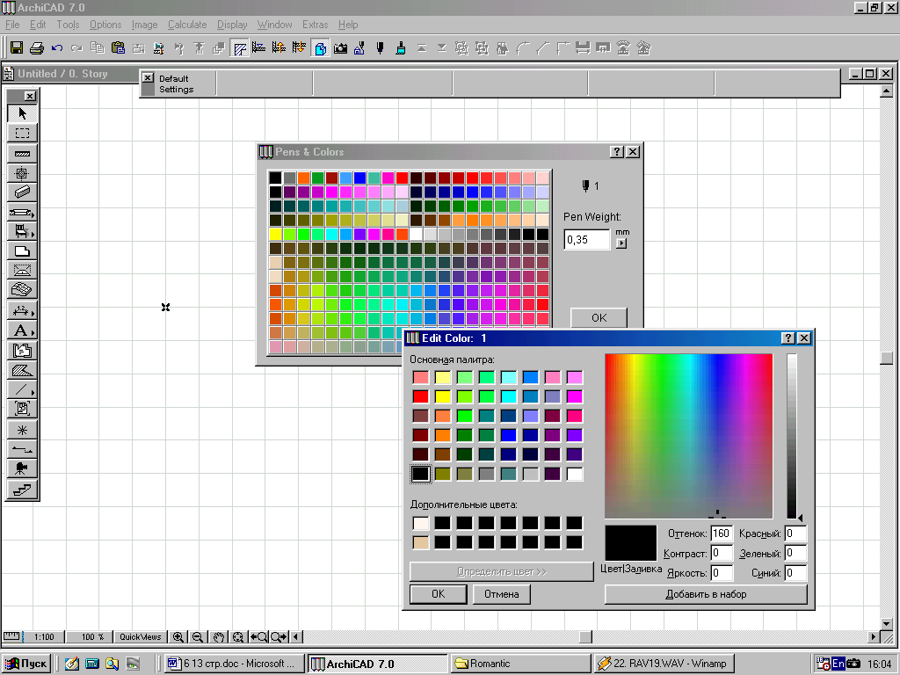Select the Stair tool in the toolbox
Image resolution: width=900 pixels, height=675 pixels.
click(22, 490)
